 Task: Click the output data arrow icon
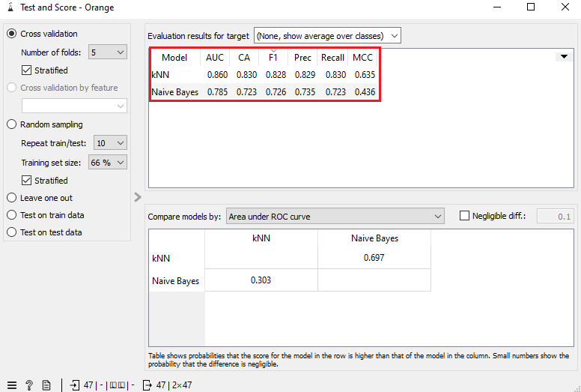[x=147, y=385]
